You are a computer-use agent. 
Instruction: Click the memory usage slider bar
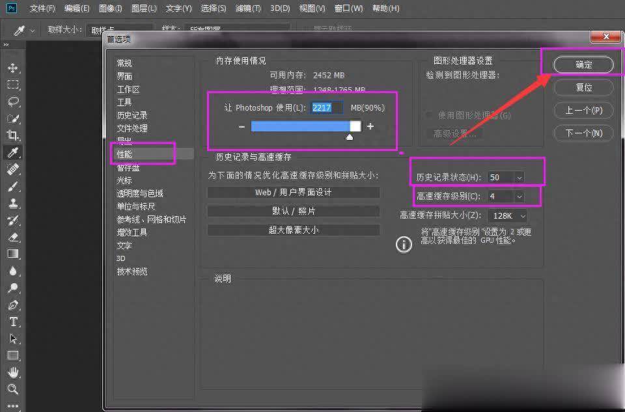pos(305,126)
